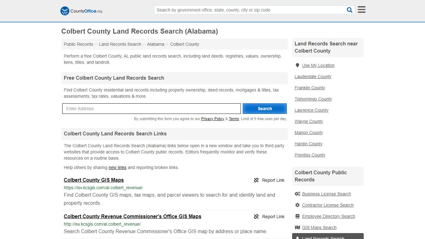Click the Land Records Search near Colbert County heading
This screenshot has width=425, height=239.
[x=326, y=47]
